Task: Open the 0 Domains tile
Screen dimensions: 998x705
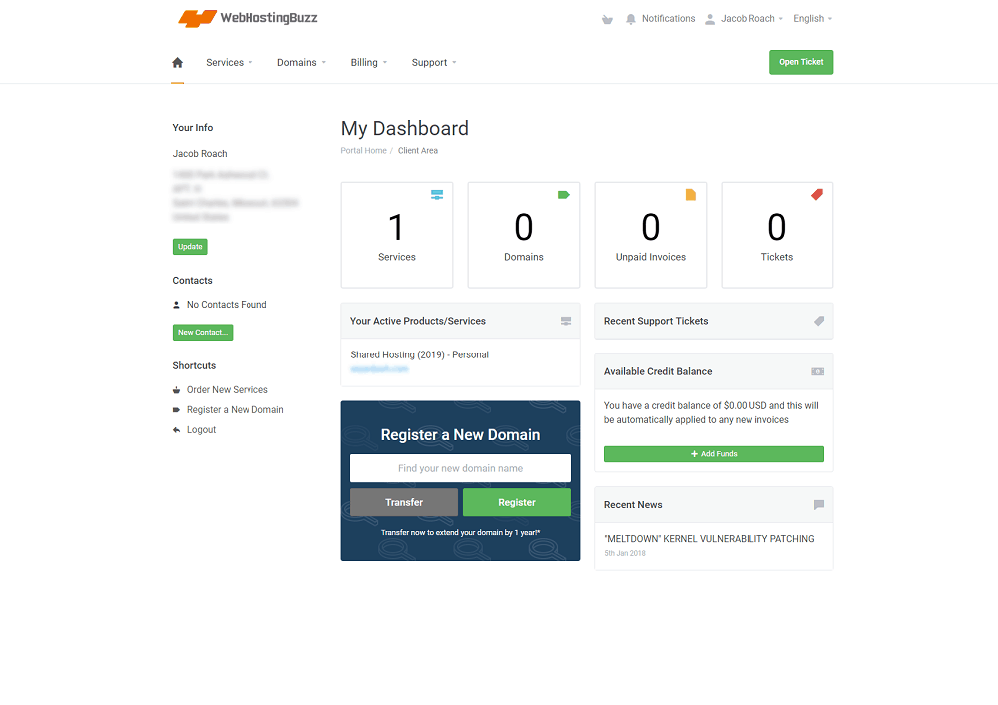Action: (524, 235)
